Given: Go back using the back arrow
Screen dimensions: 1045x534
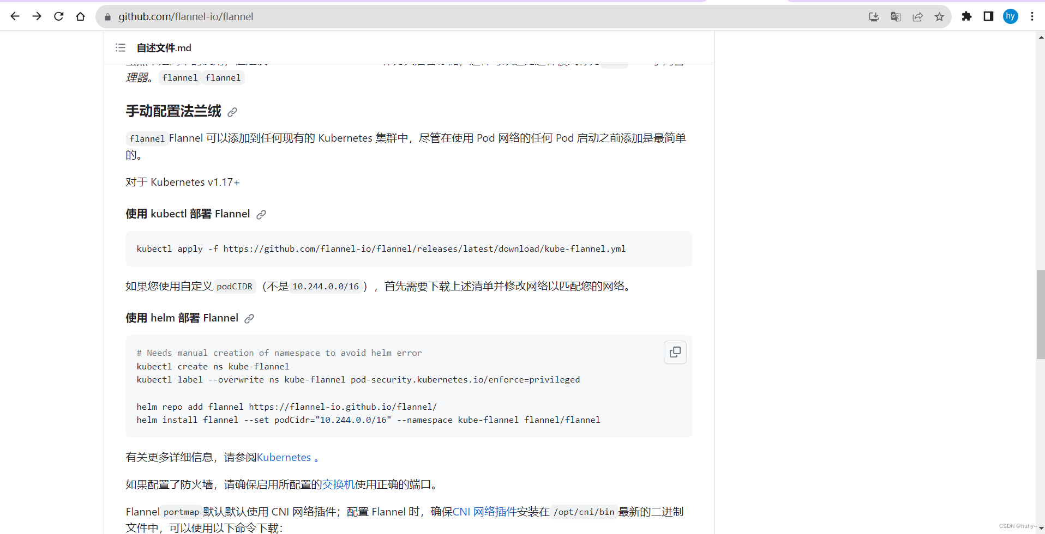Looking at the screenshot, I should click(x=15, y=16).
